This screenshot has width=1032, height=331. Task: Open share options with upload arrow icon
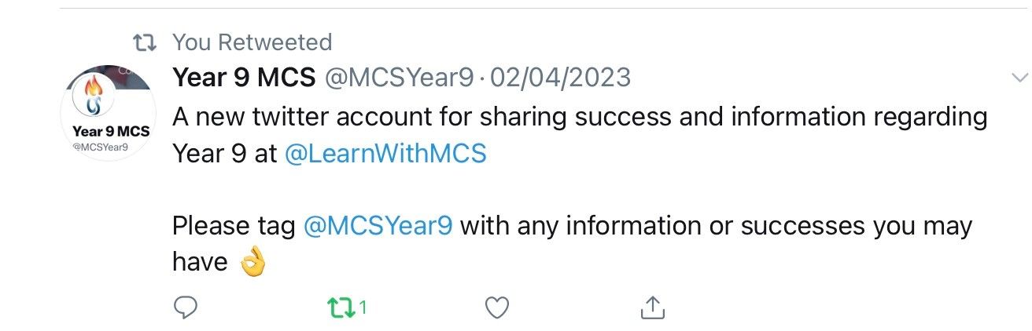[651, 307]
